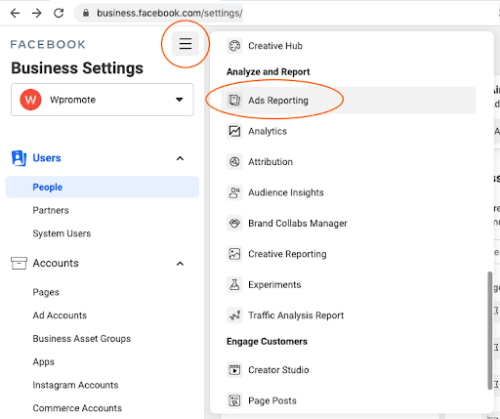Click the Attribution icon
The image size is (500, 419).
234,162
